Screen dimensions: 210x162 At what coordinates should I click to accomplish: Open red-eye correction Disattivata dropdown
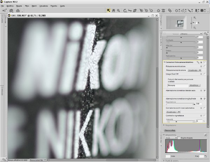173,112
